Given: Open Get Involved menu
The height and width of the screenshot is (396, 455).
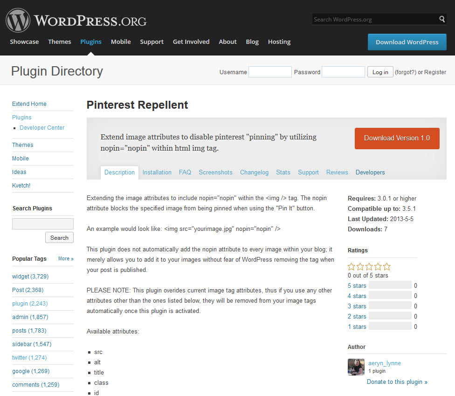Looking at the screenshot, I should [191, 42].
